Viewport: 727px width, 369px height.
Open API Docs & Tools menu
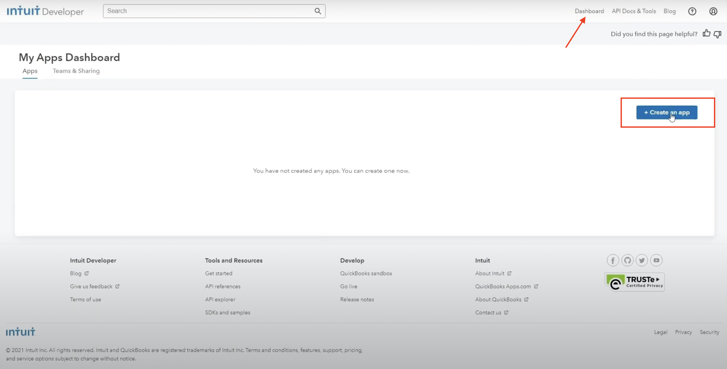click(634, 11)
